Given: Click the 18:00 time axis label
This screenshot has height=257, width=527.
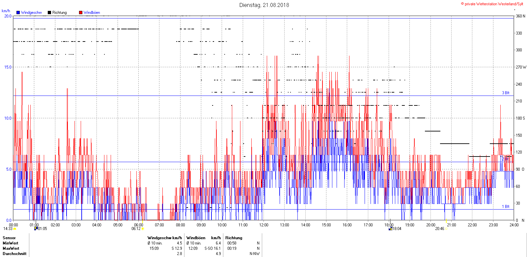Looking at the screenshot, I should (x=389, y=225).
